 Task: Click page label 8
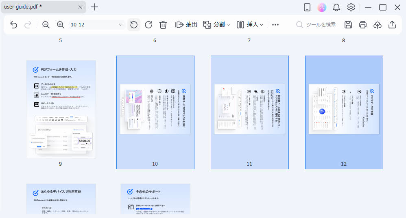click(x=344, y=41)
